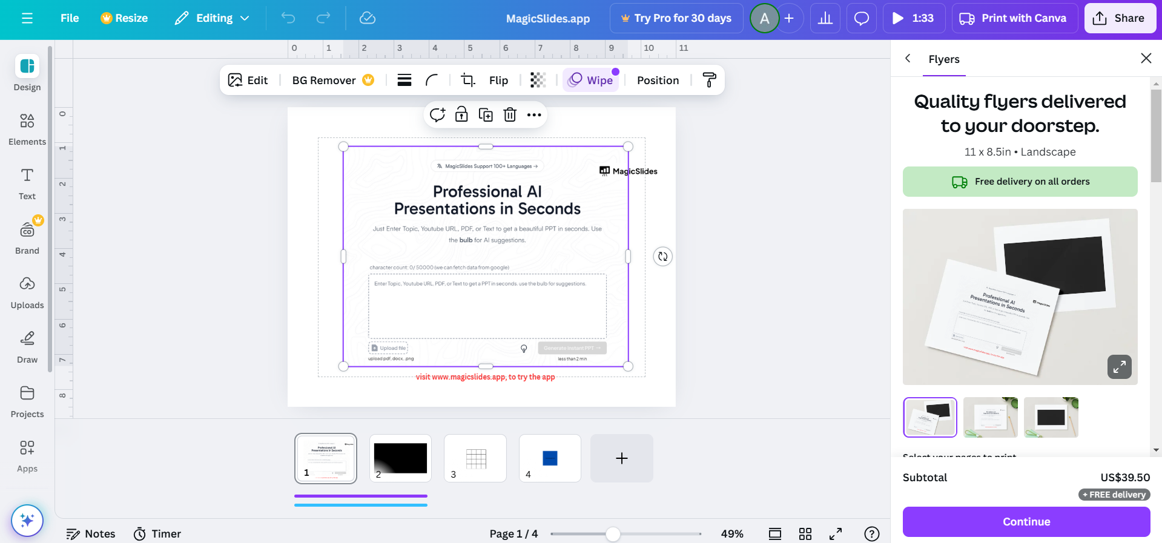The height and width of the screenshot is (543, 1162).
Task: Click the undo arrow icon
Action: [288, 18]
